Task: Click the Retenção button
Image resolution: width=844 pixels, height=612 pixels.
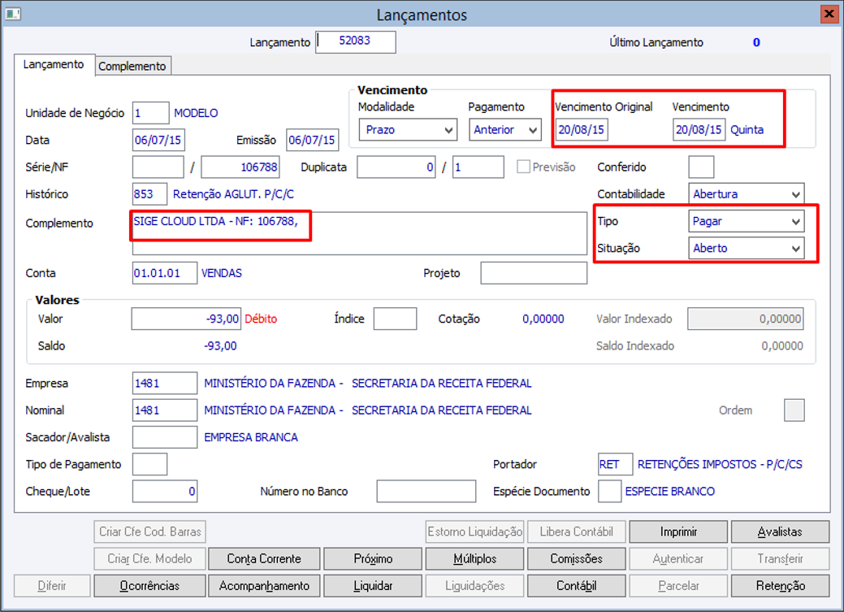Action: [x=780, y=586]
